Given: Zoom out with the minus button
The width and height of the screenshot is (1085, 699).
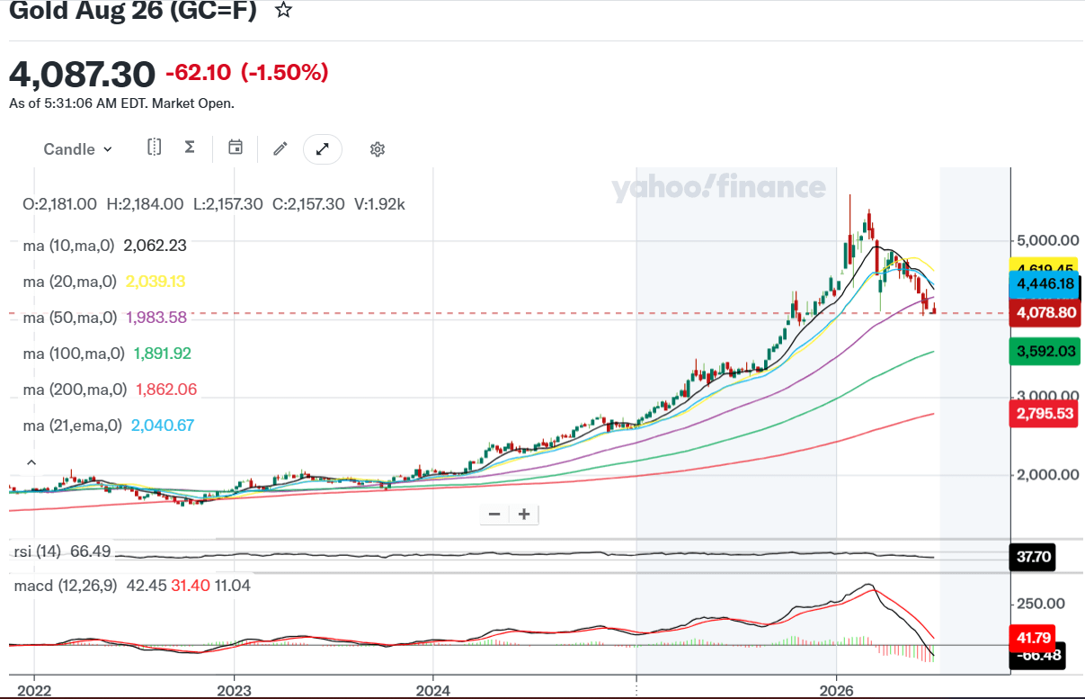Looking at the screenshot, I should pyautogui.click(x=494, y=515).
